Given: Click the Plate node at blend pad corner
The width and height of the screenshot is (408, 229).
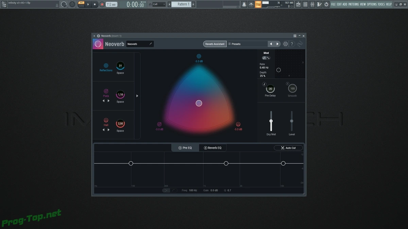Looking at the screenshot, I should tap(159, 125).
